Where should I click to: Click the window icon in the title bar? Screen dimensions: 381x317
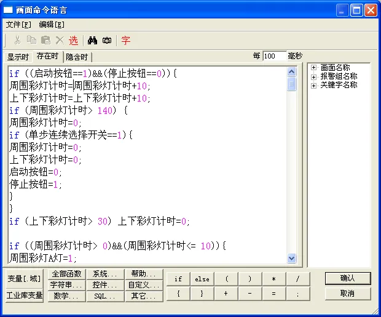[x=8, y=10]
